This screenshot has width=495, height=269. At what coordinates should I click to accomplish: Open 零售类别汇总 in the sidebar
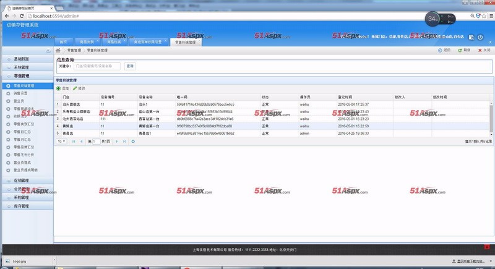(x=24, y=124)
